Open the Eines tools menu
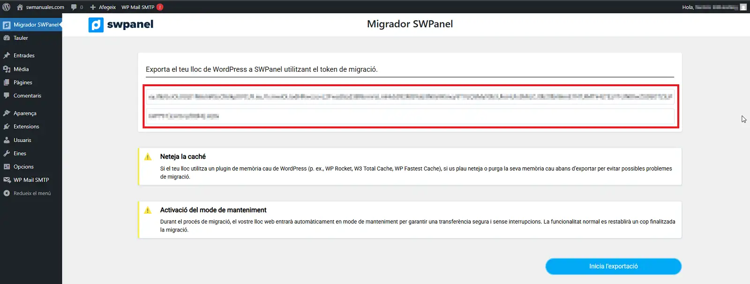 (20, 153)
